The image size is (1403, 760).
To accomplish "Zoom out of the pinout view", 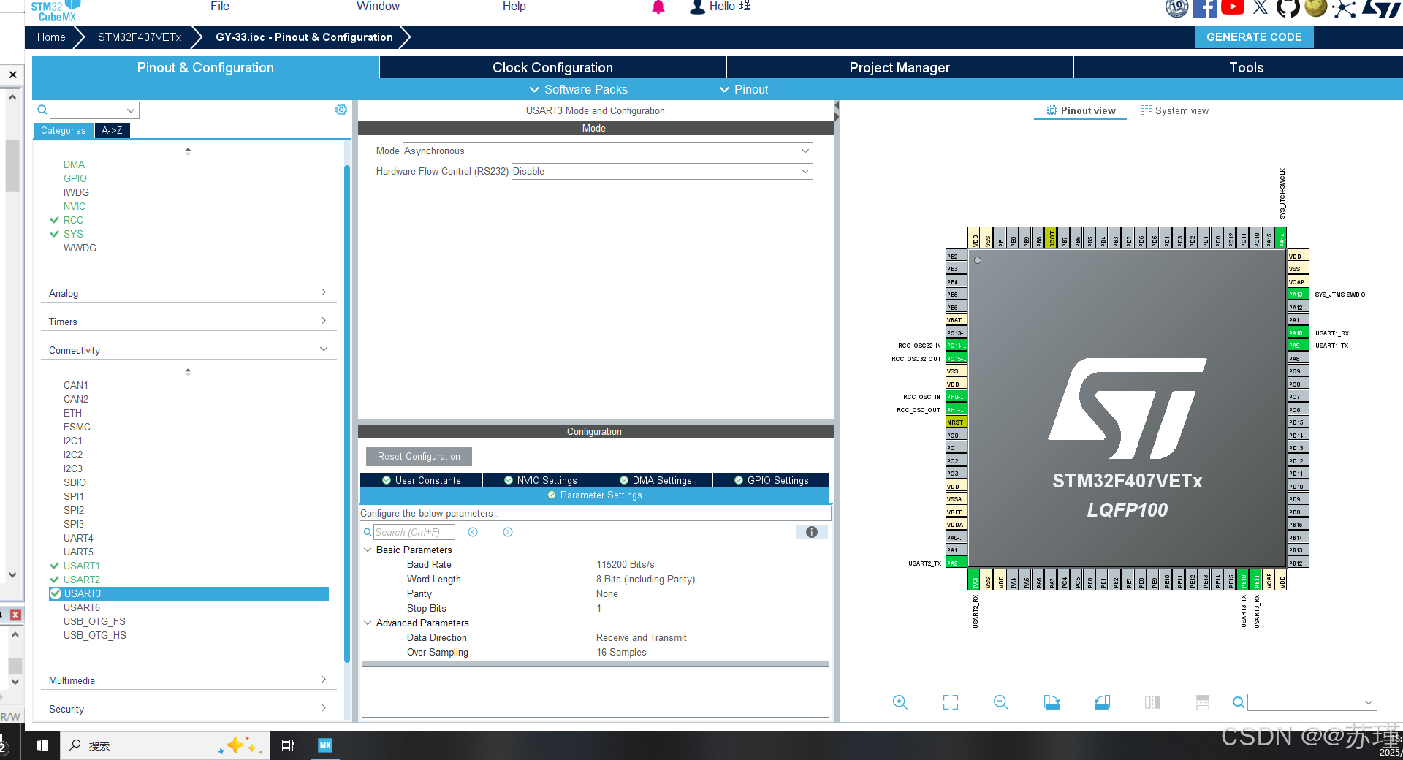I will pyautogui.click(x=1000, y=702).
